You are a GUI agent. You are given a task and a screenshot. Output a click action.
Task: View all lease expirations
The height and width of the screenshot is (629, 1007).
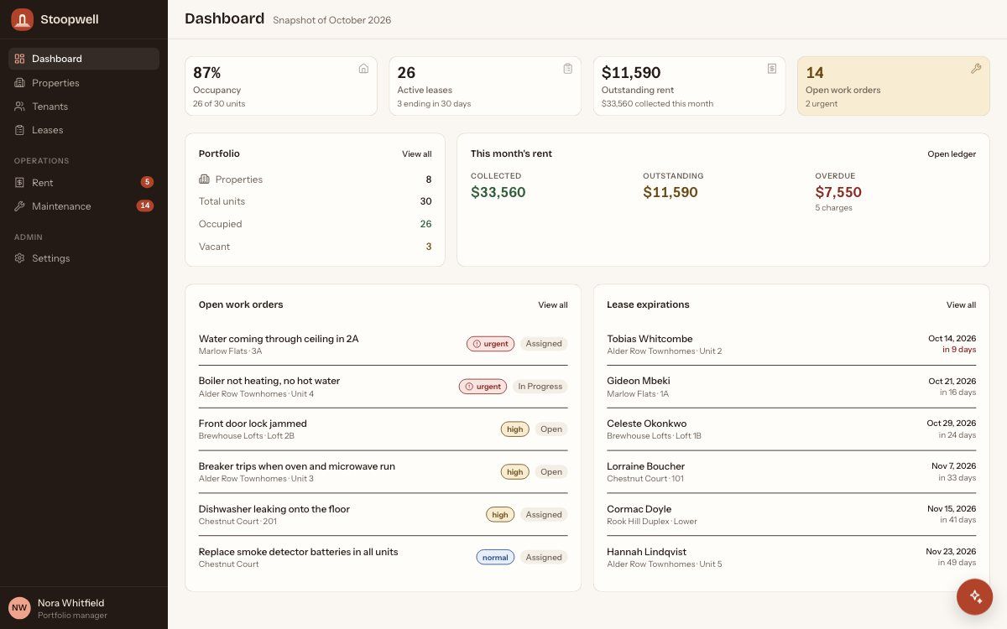click(x=961, y=305)
